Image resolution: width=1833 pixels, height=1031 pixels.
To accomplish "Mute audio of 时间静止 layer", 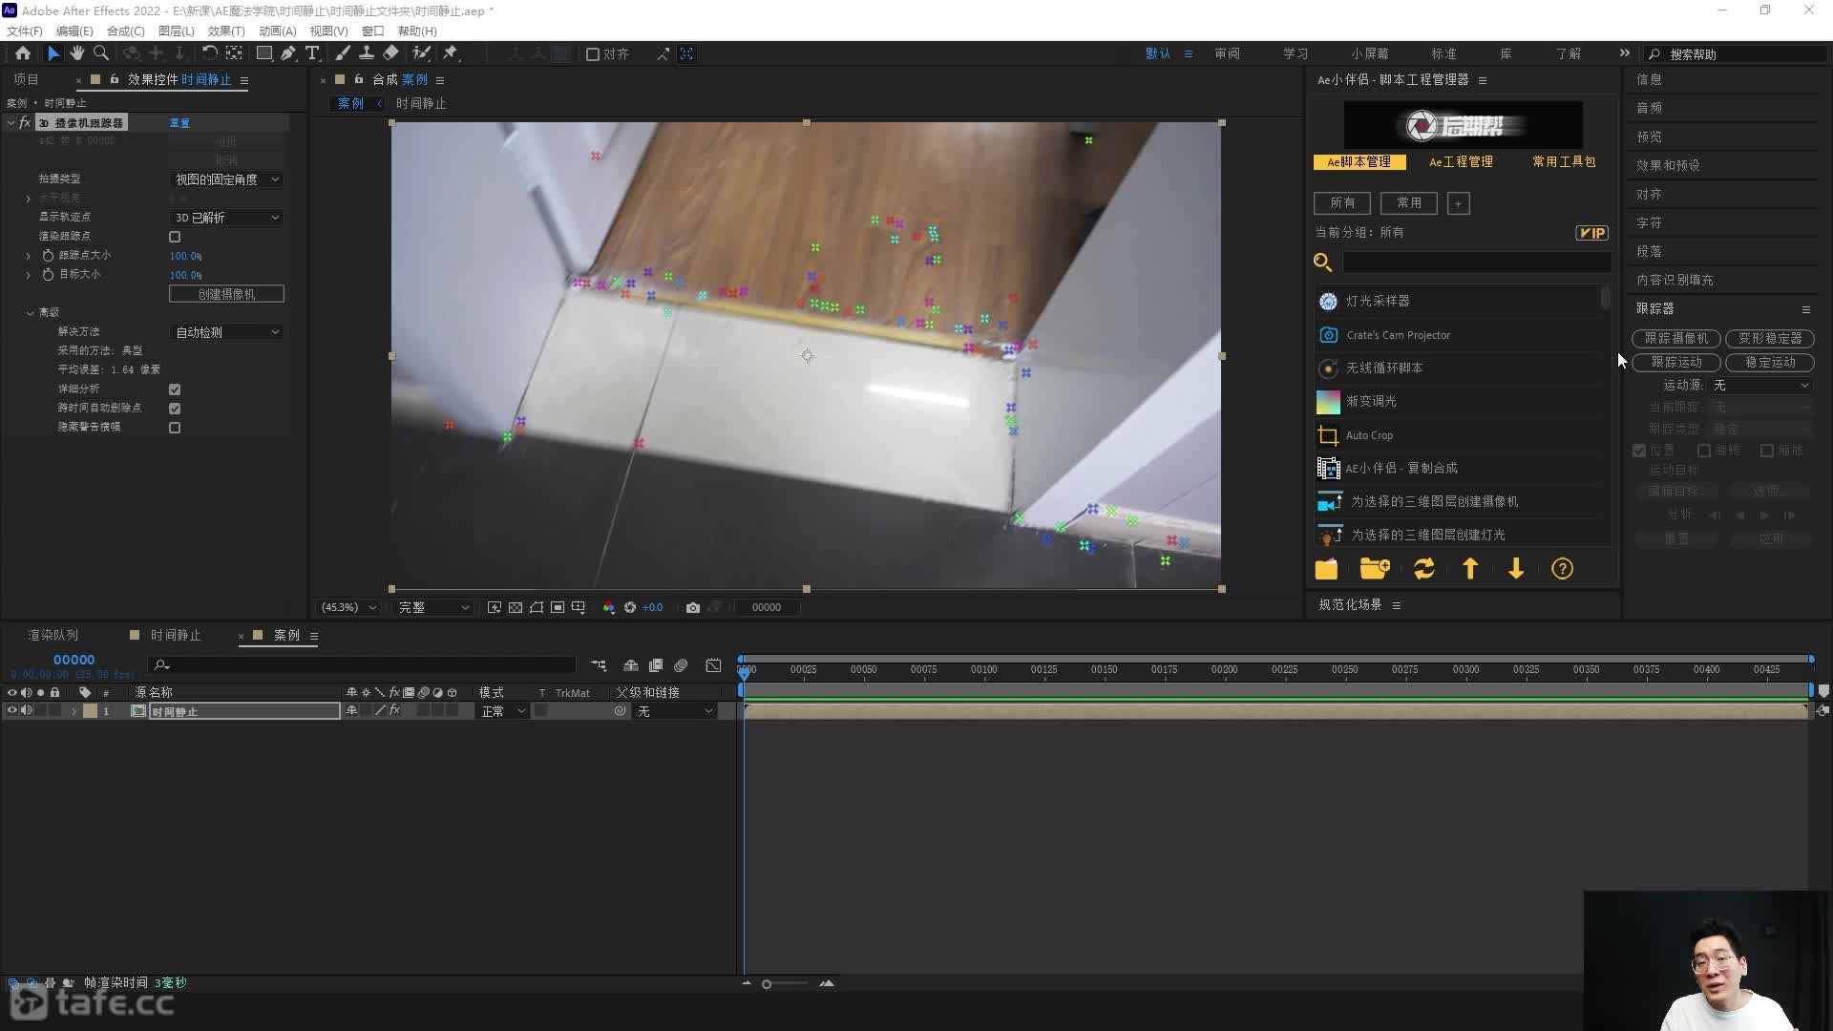I will click(27, 711).
